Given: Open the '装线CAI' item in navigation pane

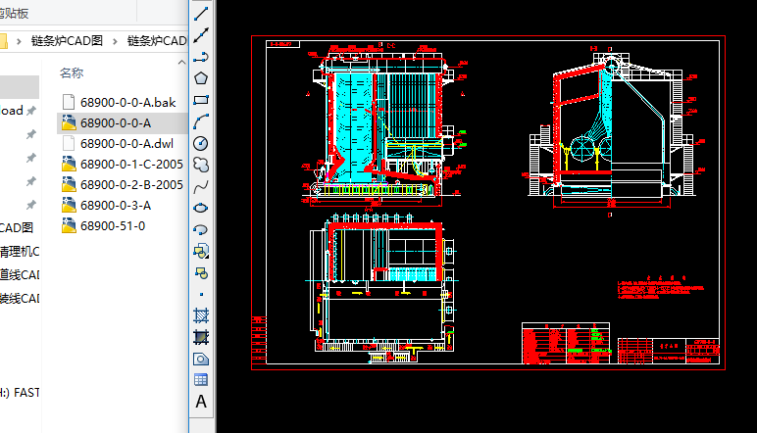Looking at the screenshot, I should pyautogui.click(x=20, y=299).
